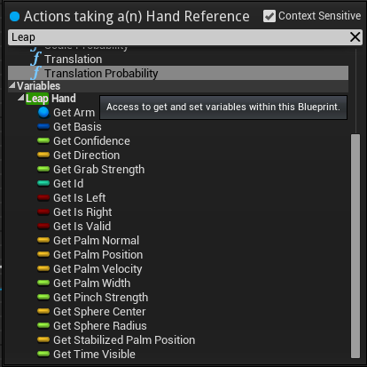Click the blue pin icon beside Get Basis
The image size is (367, 367).
coord(43,127)
